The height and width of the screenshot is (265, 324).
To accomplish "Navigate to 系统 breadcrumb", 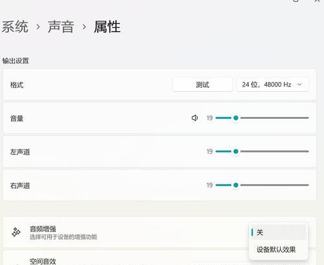I will 15,26.
